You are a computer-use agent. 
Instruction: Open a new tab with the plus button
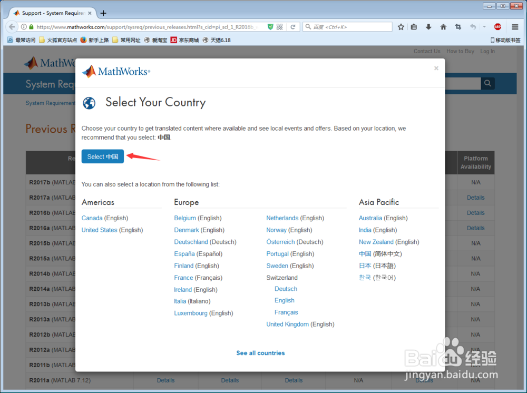coord(103,13)
